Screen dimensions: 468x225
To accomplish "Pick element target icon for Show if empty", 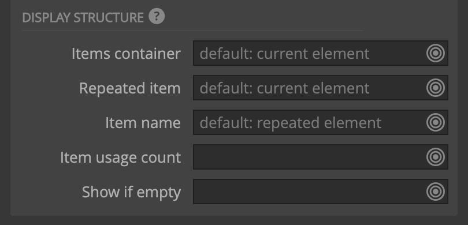I will point(436,192).
